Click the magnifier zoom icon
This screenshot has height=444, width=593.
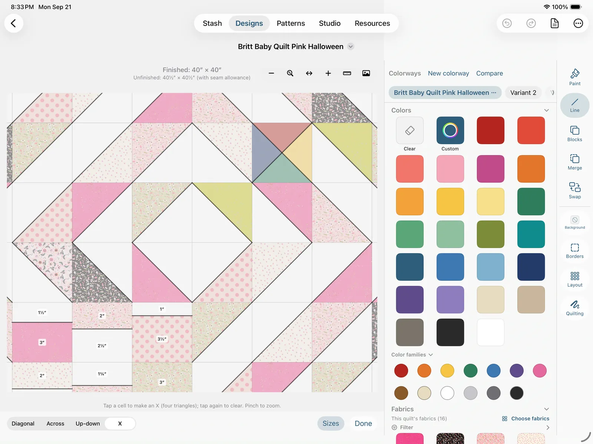coord(290,73)
